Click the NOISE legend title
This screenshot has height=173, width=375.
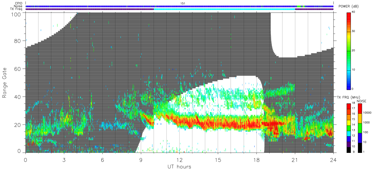click(x=362, y=101)
